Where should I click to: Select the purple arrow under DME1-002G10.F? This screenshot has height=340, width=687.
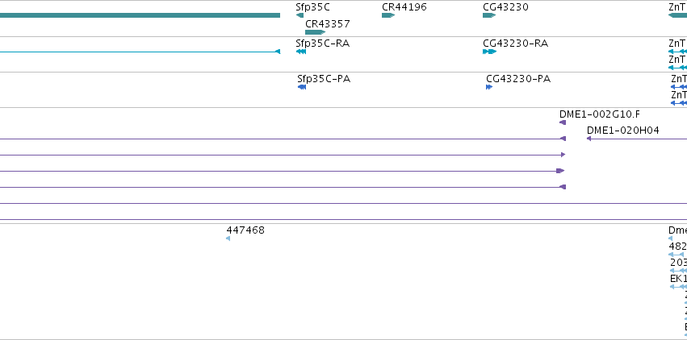pyautogui.click(x=563, y=122)
